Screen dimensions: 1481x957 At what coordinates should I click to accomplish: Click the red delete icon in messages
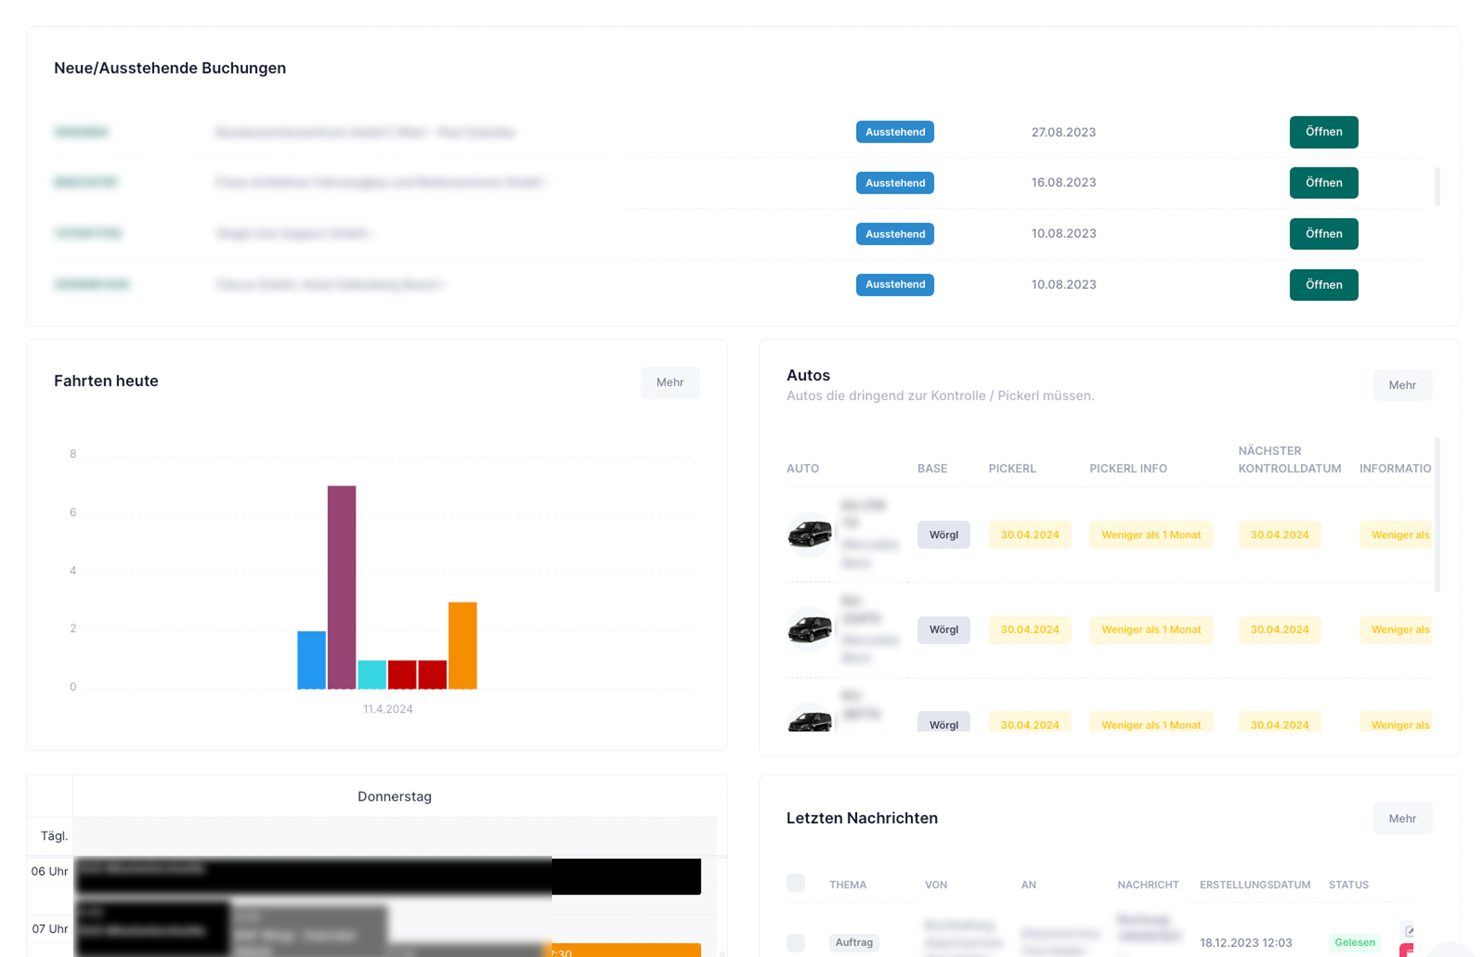(x=1407, y=950)
